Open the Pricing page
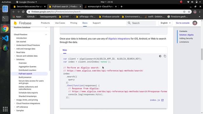The image size is (203, 114). (x=74, y=23)
